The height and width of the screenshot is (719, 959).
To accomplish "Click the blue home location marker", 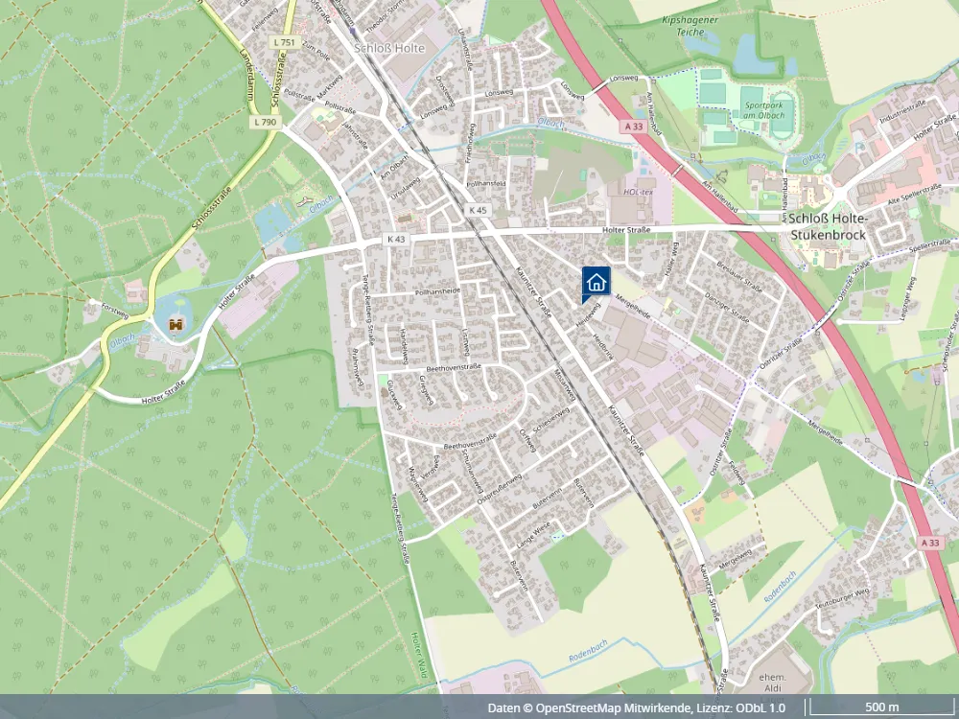I will [596, 283].
